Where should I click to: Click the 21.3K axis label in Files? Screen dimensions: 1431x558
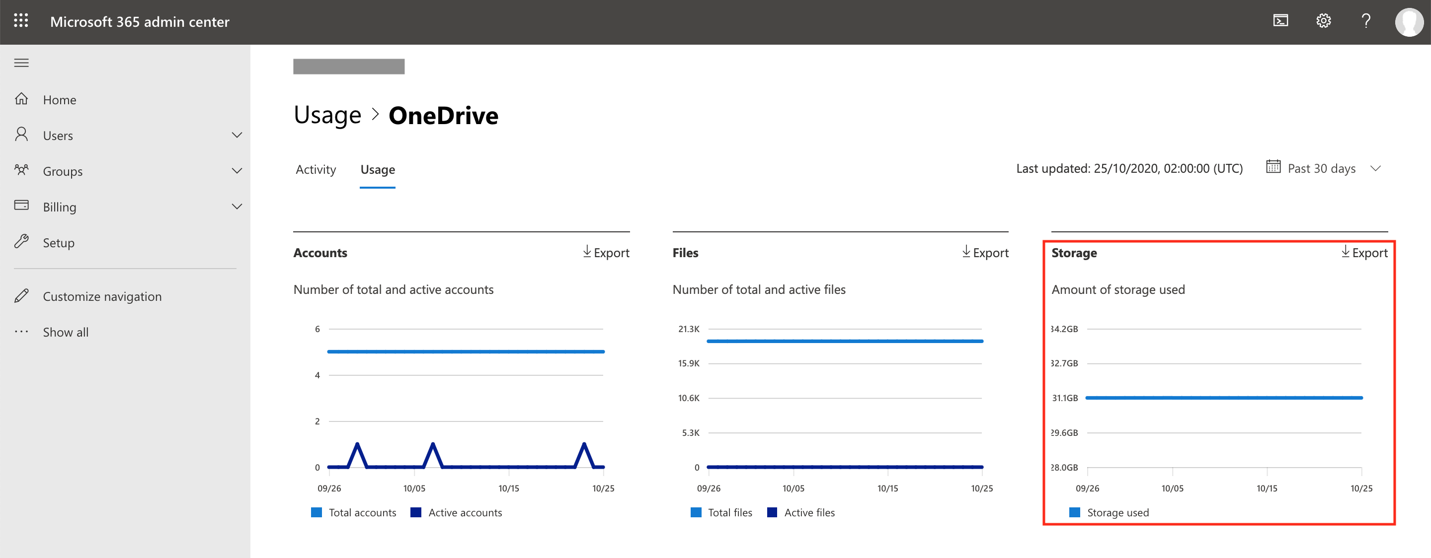pos(688,329)
